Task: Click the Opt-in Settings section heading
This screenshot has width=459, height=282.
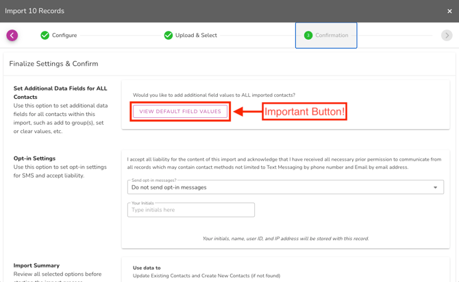Action: pyautogui.click(x=34, y=158)
